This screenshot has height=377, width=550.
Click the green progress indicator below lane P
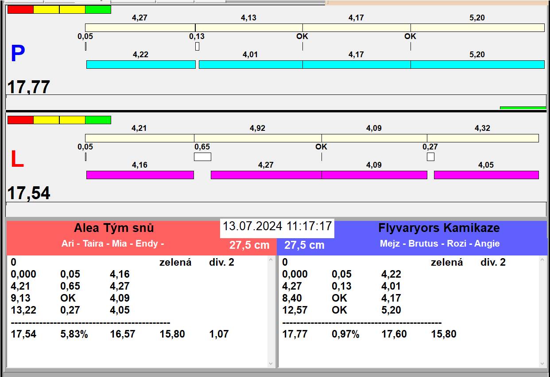pos(523,107)
